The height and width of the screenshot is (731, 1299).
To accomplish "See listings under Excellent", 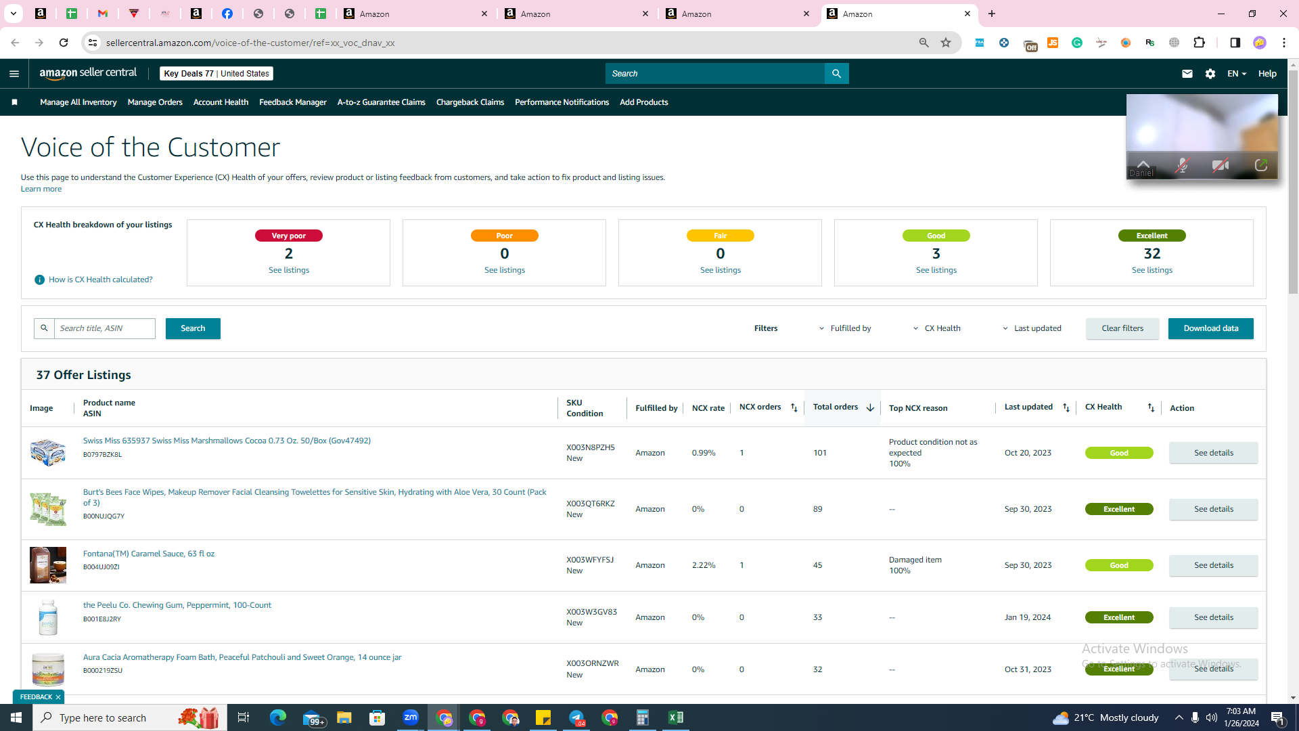I will [1152, 270].
